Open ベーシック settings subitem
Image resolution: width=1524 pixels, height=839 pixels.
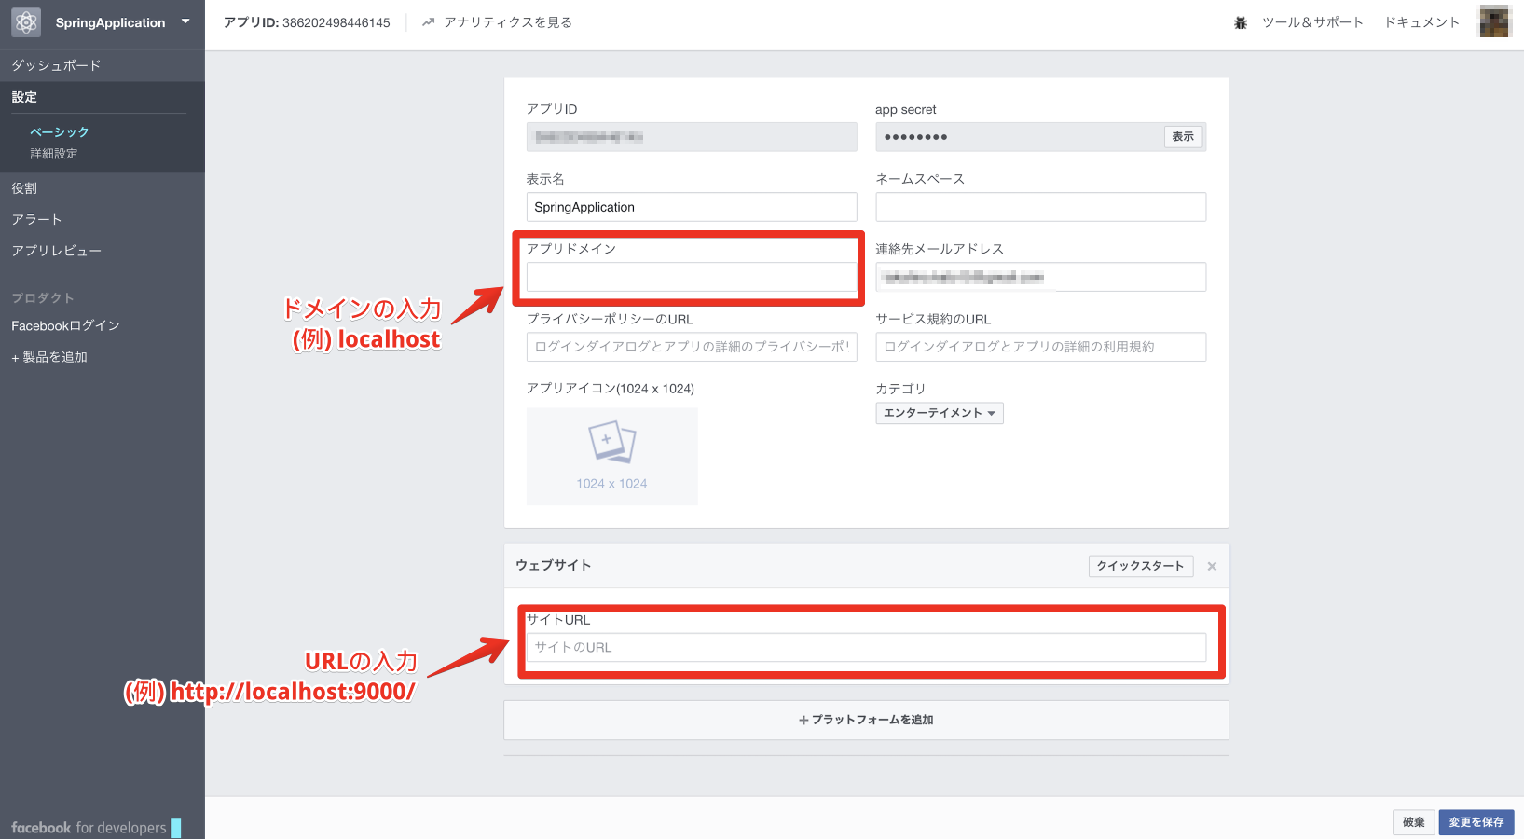pyautogui.click(x=59, y=132)
